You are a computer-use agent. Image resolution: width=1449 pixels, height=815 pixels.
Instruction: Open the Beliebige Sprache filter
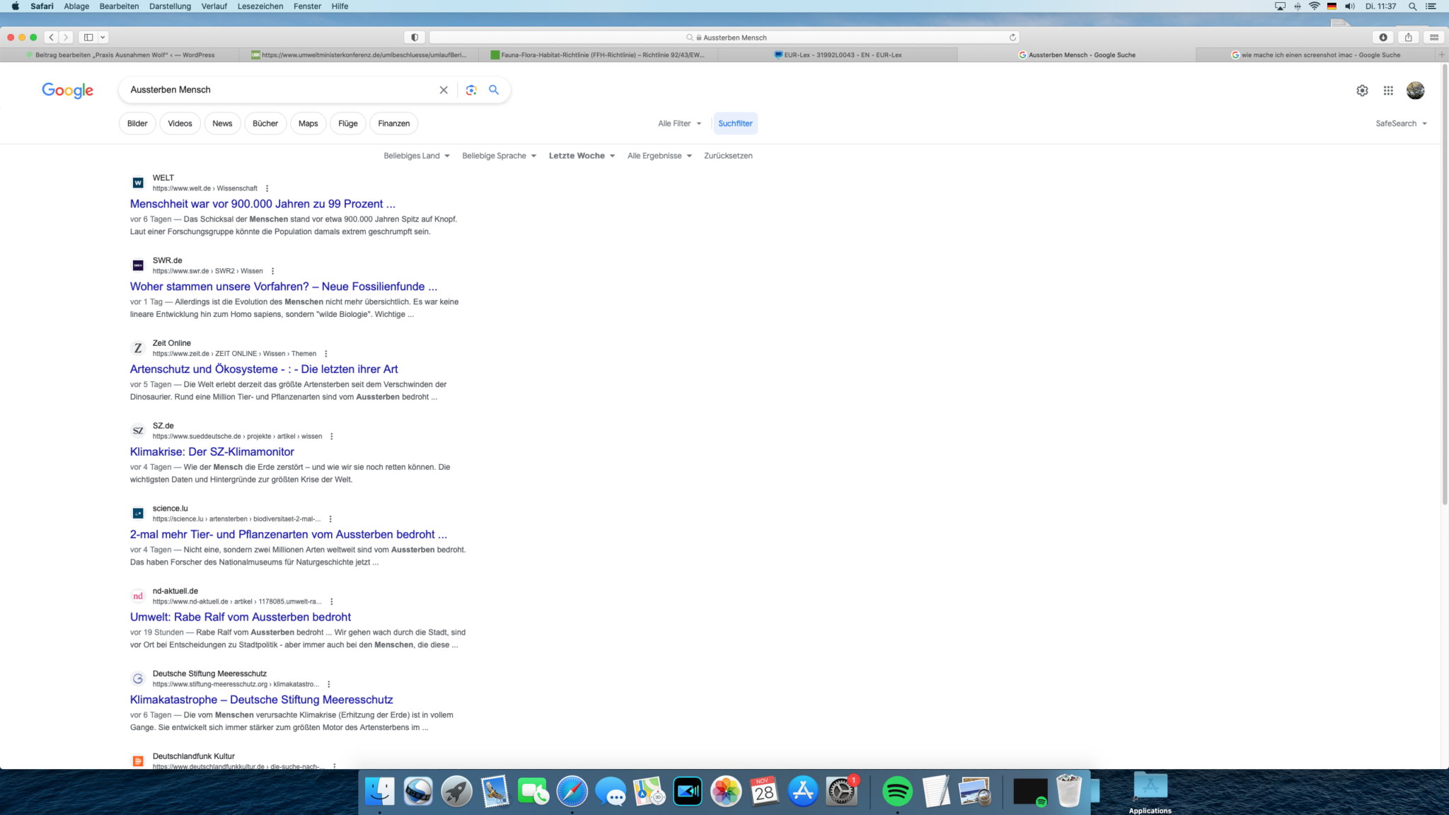[x=499, y=156]
